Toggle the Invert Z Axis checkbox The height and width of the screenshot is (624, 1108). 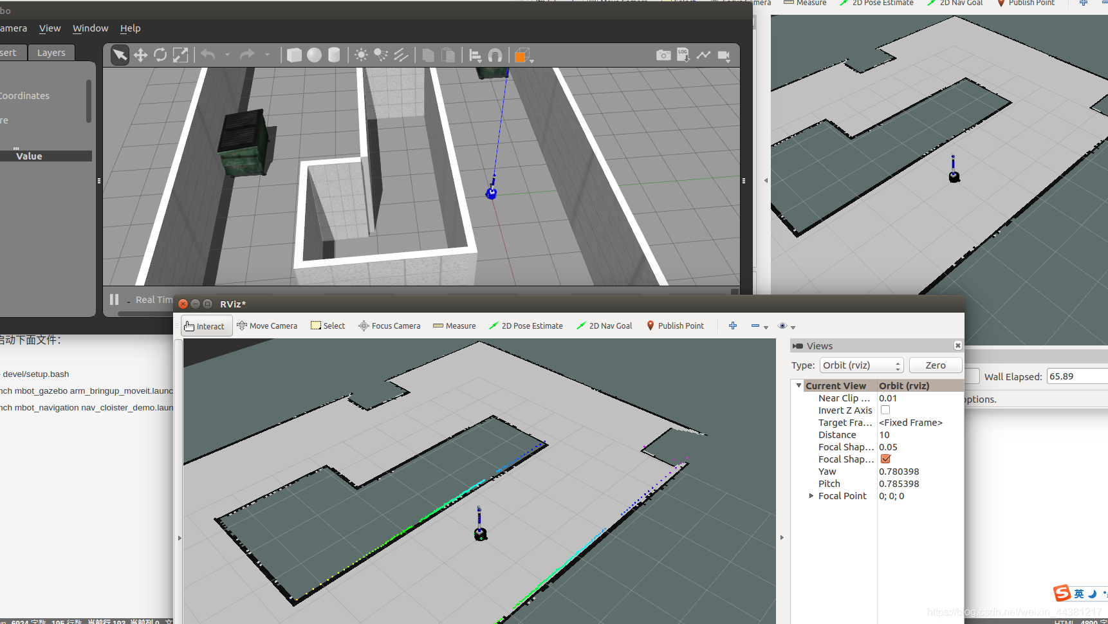[885, 410]
